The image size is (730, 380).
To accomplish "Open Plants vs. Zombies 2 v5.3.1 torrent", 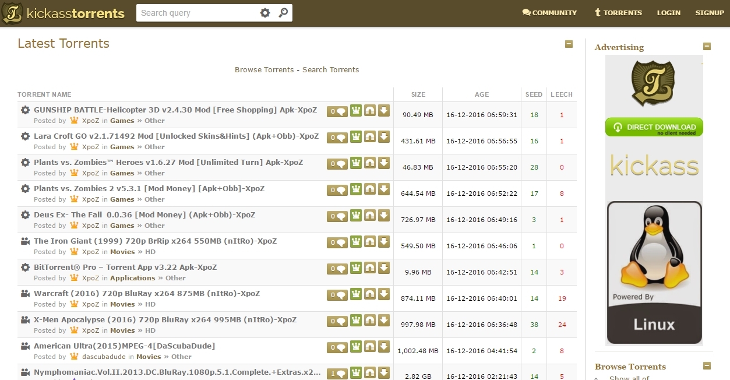I will coord(149,189).
